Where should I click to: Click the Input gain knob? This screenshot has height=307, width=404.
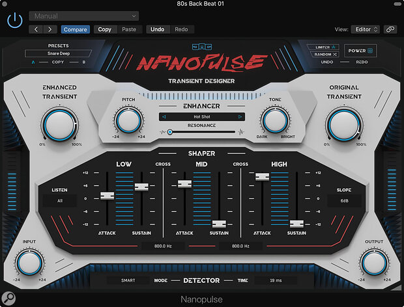coord(29,263)
